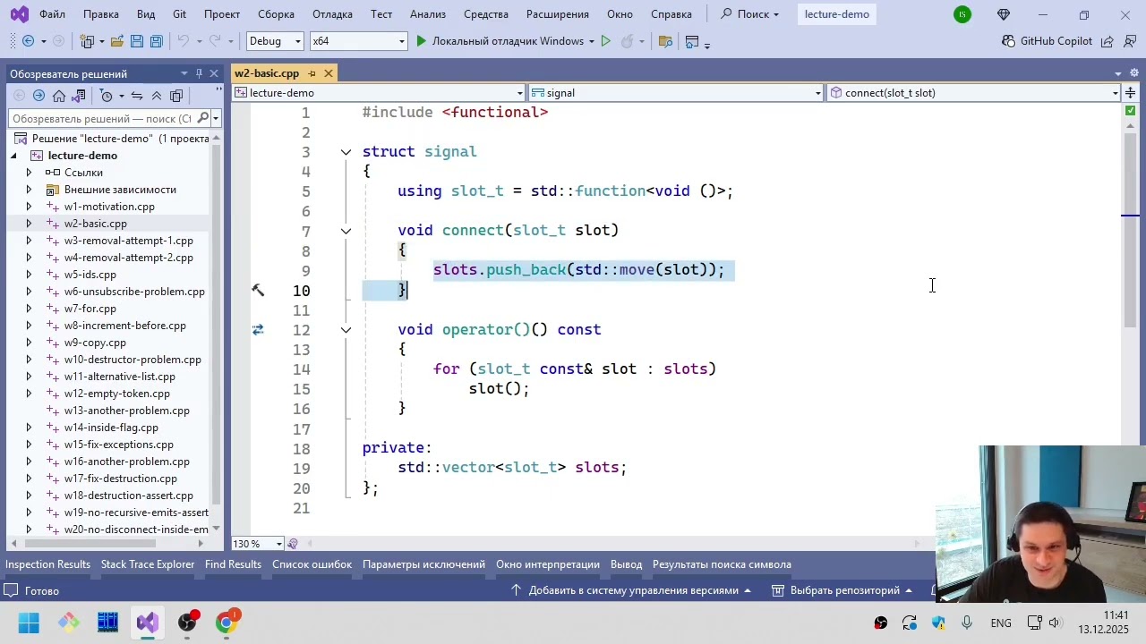Sync with active document in Solution Explorer
1146x644 pixels.
(x=137, y=96)
